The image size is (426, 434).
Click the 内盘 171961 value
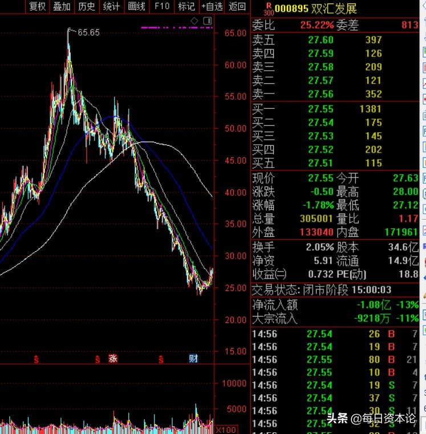point(401,232)
